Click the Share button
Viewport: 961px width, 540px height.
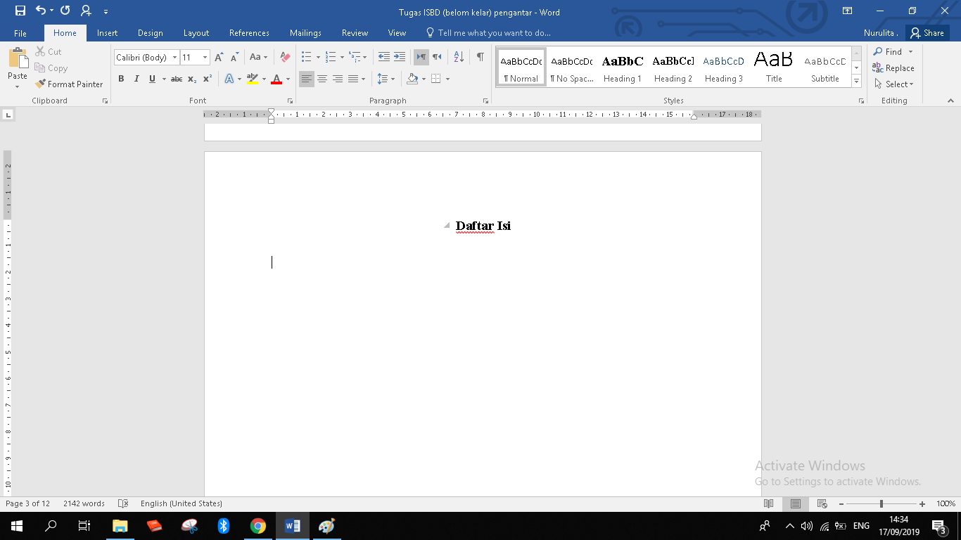coord(927,33)
